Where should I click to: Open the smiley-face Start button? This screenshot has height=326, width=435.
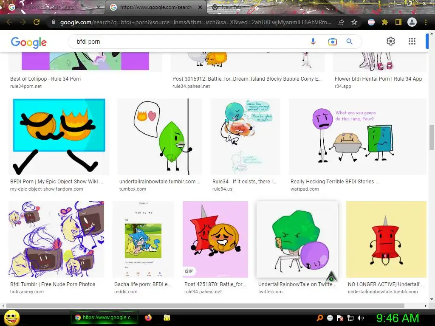(x=12, y=318)
